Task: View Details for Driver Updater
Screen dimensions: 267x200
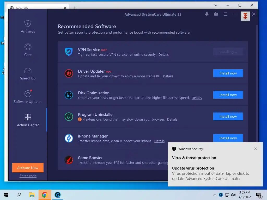Action: coord(168,76)
